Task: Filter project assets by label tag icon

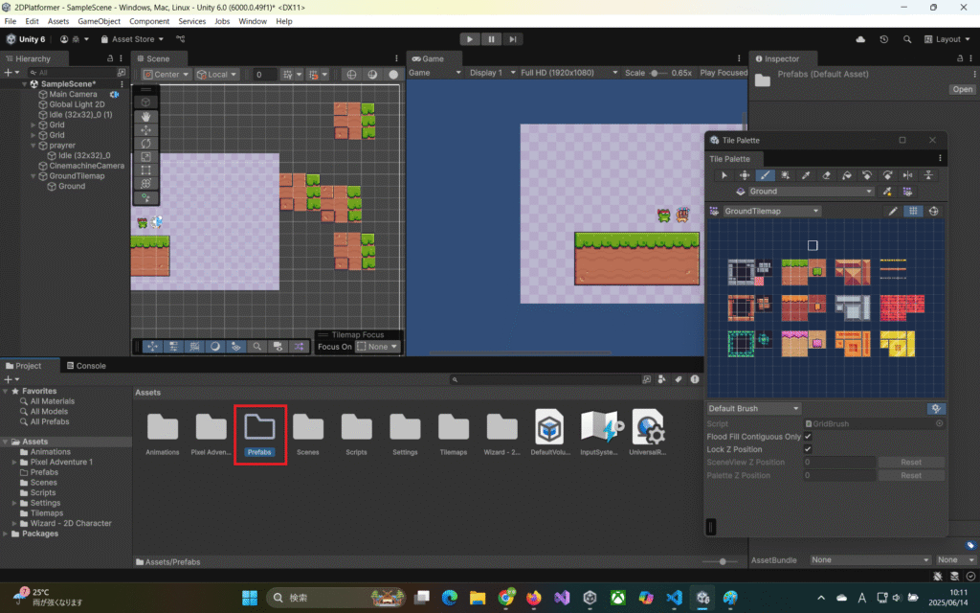Action: 679,379
